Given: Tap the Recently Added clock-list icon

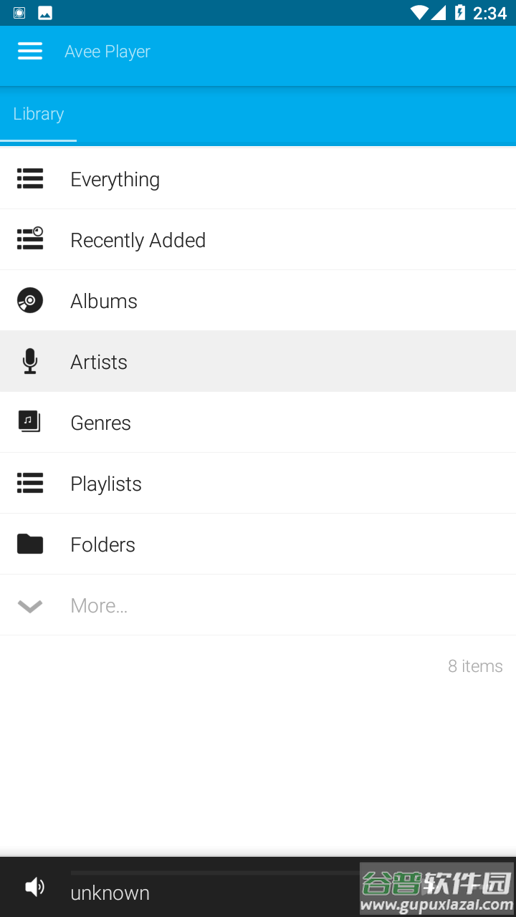Looking at the screenshot, I should [30, 239].
